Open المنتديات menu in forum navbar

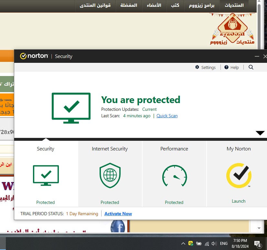point(234,5)
